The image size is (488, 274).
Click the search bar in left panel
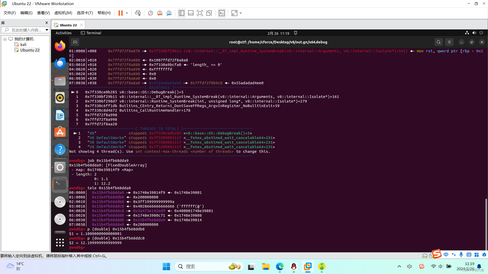(x=25, y=30)
